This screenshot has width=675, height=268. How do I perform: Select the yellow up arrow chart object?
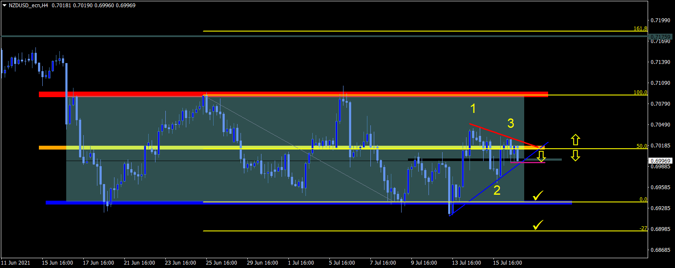point(575,139)
